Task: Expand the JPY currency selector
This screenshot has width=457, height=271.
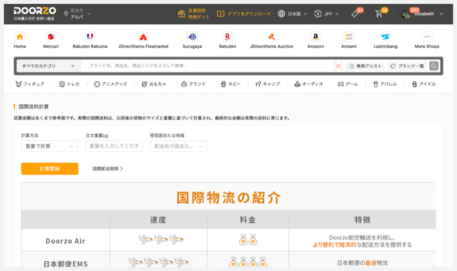Action: point(327,14)
